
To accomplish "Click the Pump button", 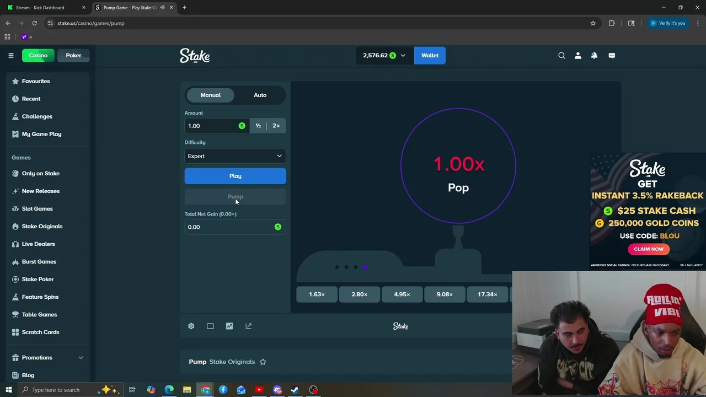I will [x=235, y=196].
